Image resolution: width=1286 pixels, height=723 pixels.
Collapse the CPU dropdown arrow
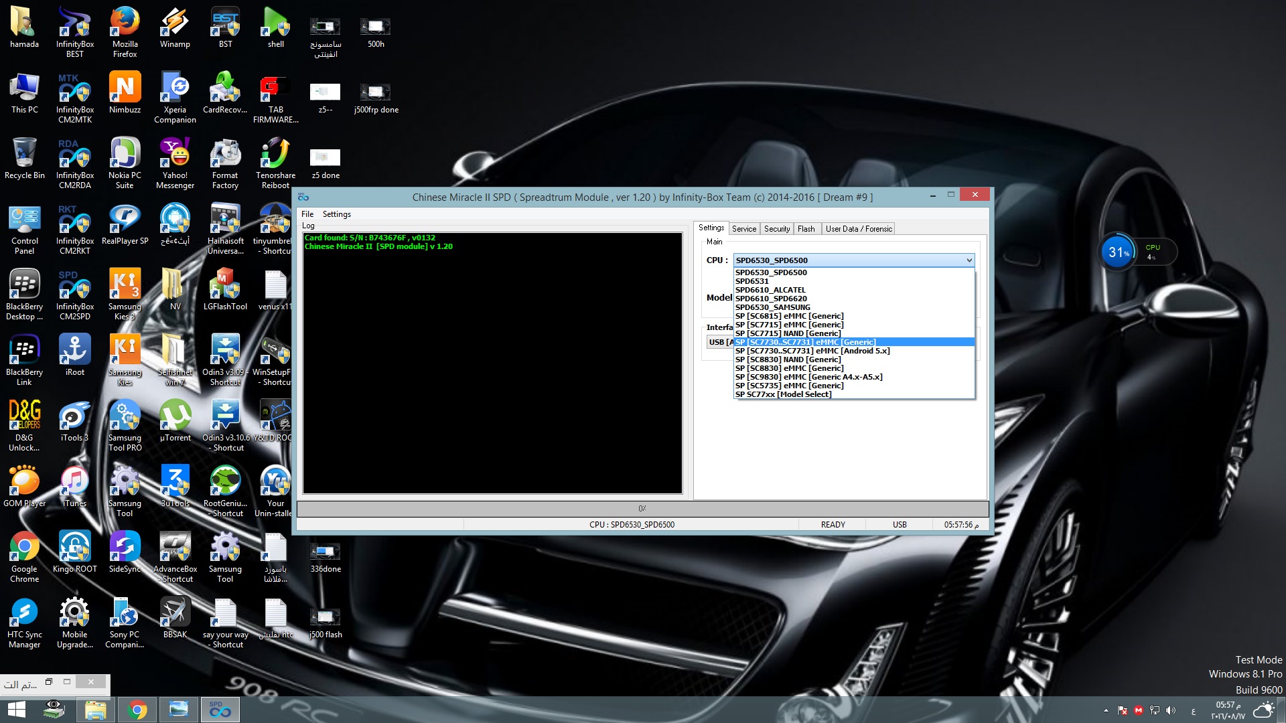(969, 260)
